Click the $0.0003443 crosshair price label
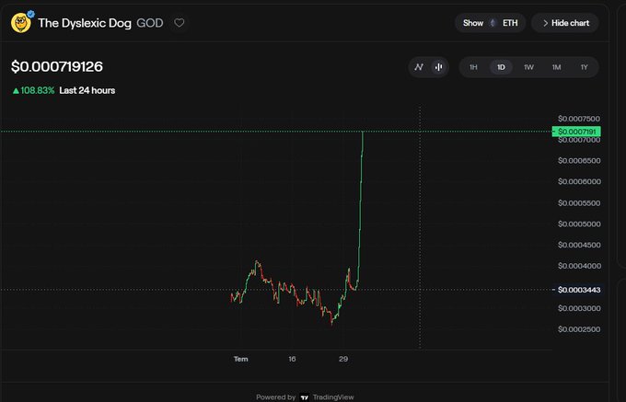 (x=579, y=290)
